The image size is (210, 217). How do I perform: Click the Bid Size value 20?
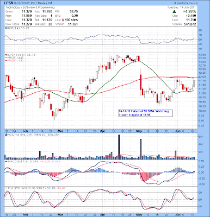[50, 24]
